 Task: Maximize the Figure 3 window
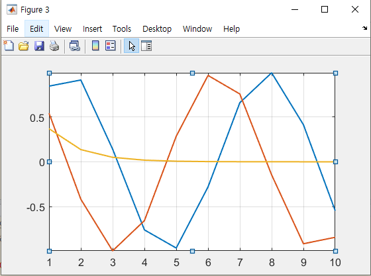(325, 9)
